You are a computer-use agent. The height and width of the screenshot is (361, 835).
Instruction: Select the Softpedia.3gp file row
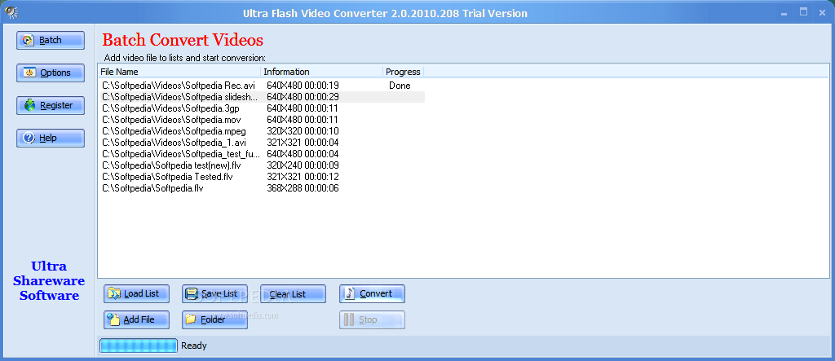pos(261,108)
